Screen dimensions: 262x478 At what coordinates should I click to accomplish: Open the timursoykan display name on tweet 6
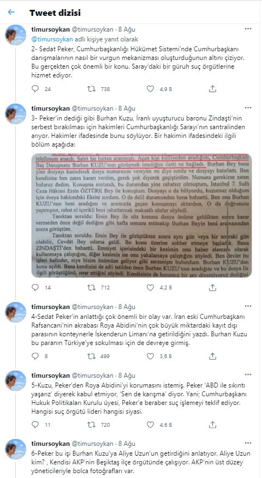pyautogui.click(x=50, y=444)
